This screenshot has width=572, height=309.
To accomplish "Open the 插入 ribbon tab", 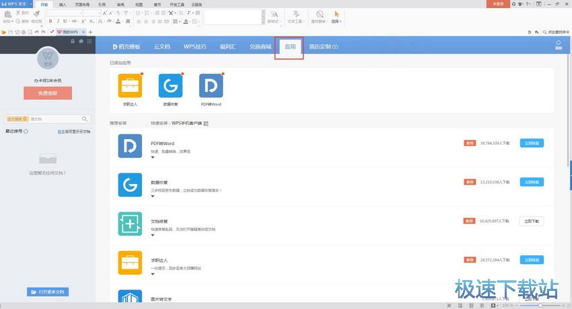I will click(63, 5).
